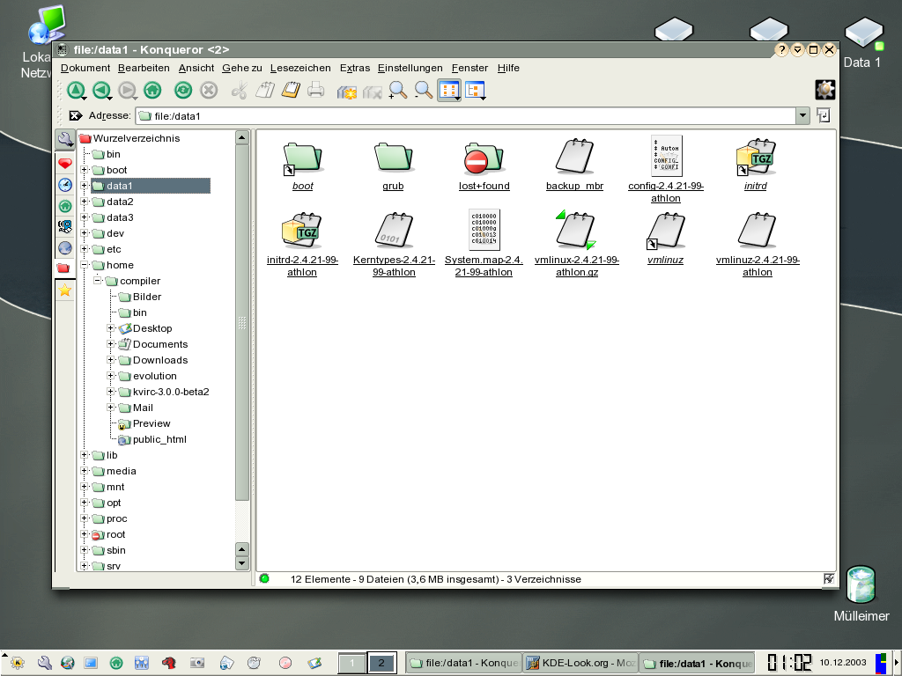Open sidebar services star tab
The image size is (902, 676).
[65, 290]
